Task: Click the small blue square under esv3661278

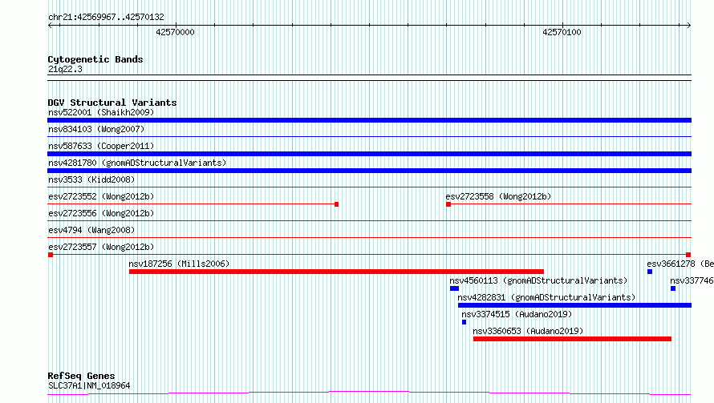Action: [650, 272]
